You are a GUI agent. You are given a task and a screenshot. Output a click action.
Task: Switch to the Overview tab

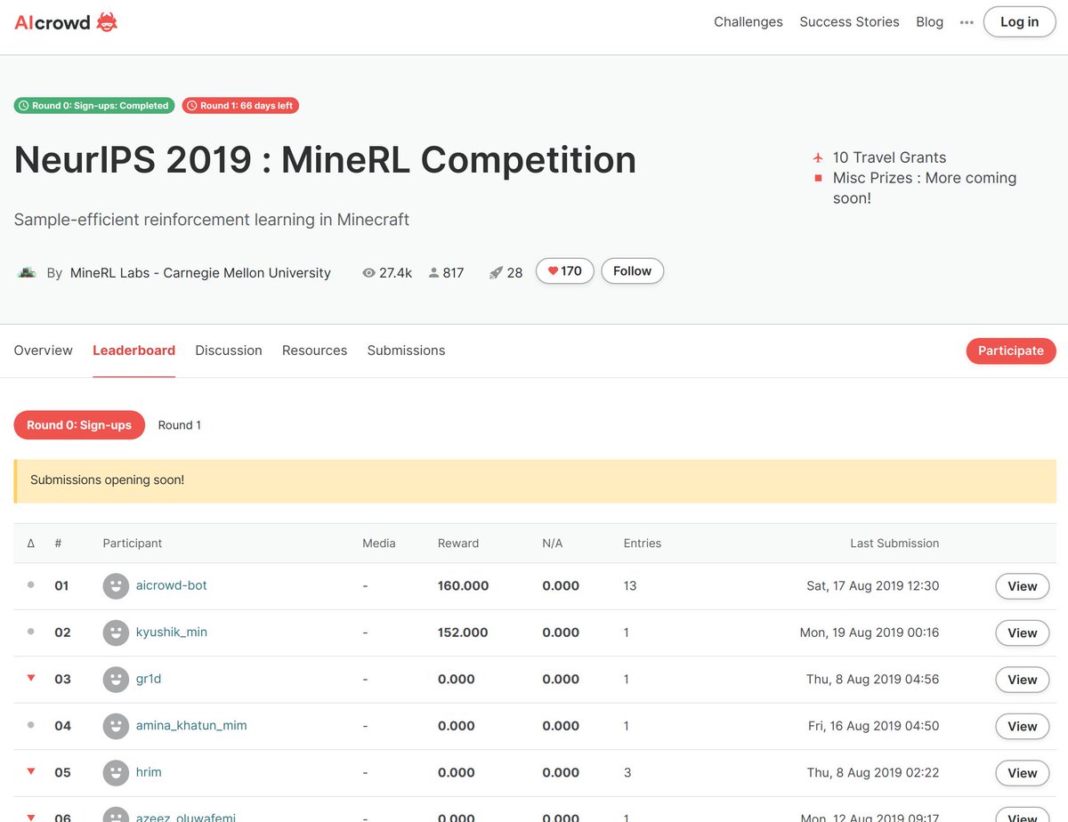[x=44, y=351]
